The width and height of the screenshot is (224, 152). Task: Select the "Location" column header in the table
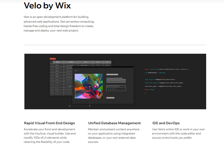(x=71, y=62)
